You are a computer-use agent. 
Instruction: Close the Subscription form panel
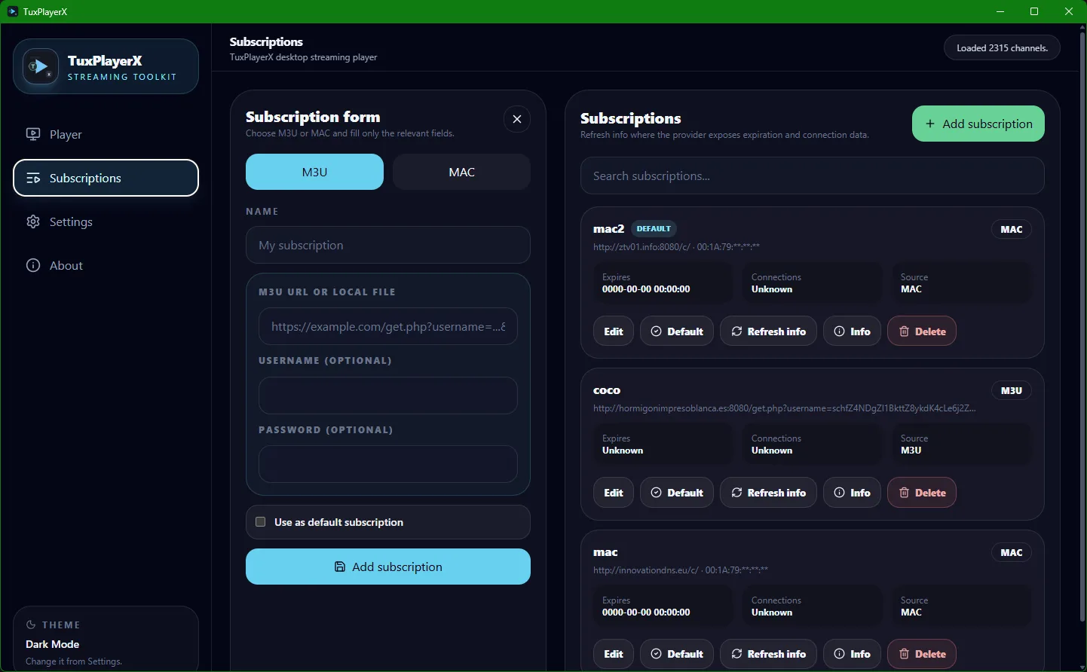[x=516, y=119]
